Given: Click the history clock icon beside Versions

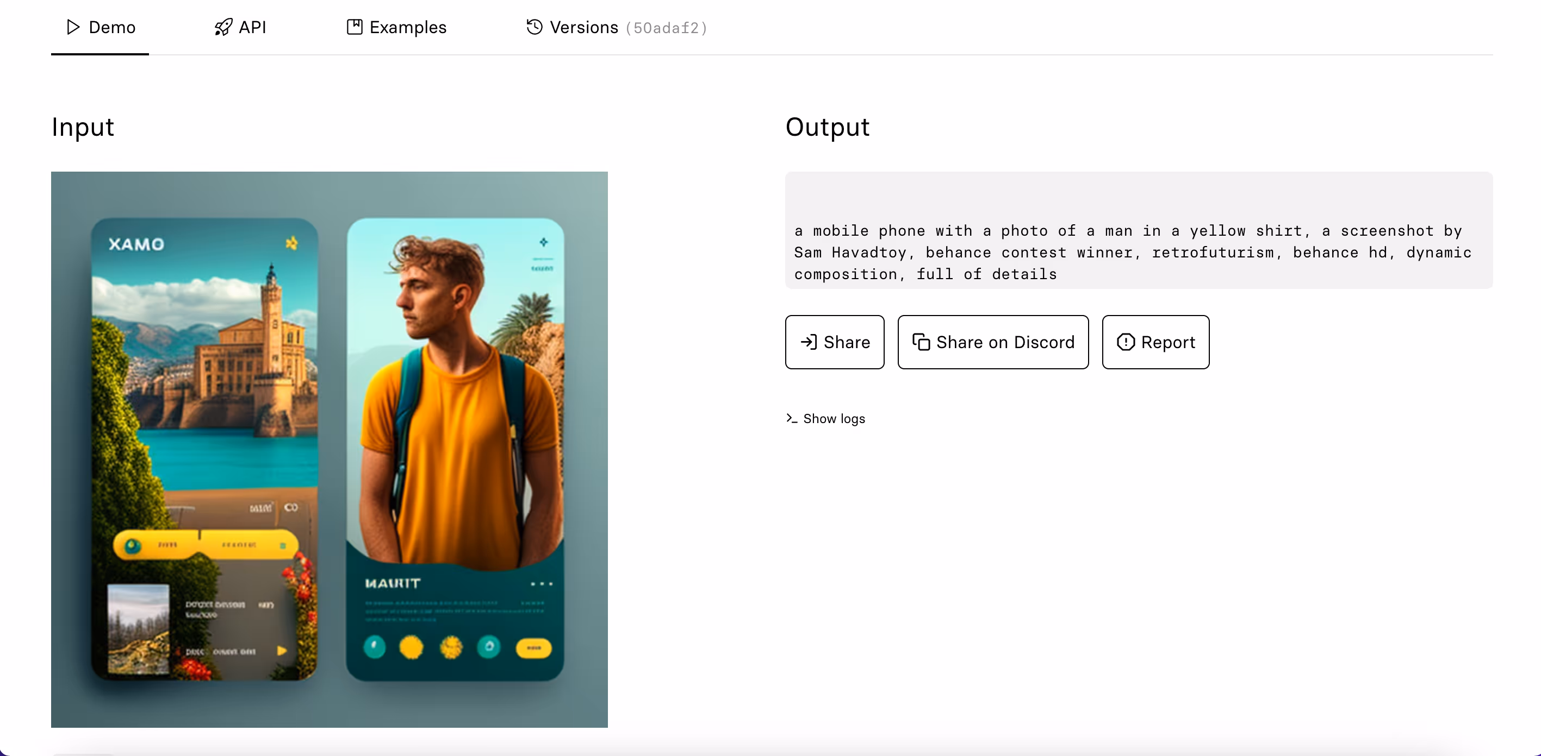Looking at the screenshot, I should (x=534, y=27).
